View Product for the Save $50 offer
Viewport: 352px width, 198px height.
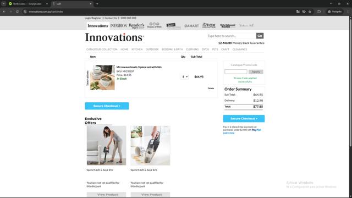106,195
